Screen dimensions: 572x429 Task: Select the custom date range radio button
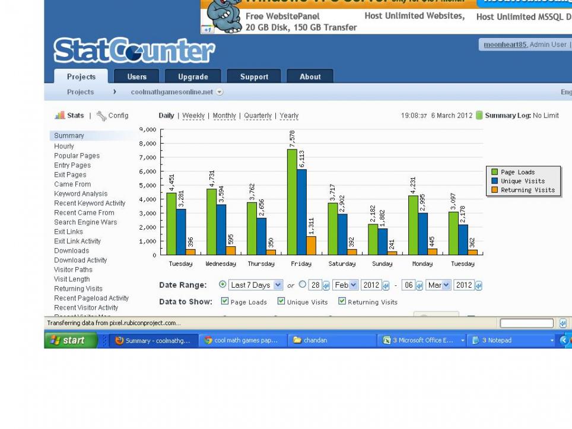302,284
